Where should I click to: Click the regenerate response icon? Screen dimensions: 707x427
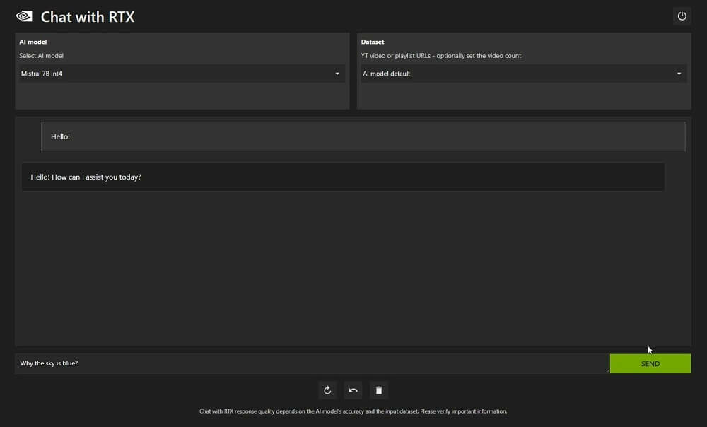(x=327, y=390)
